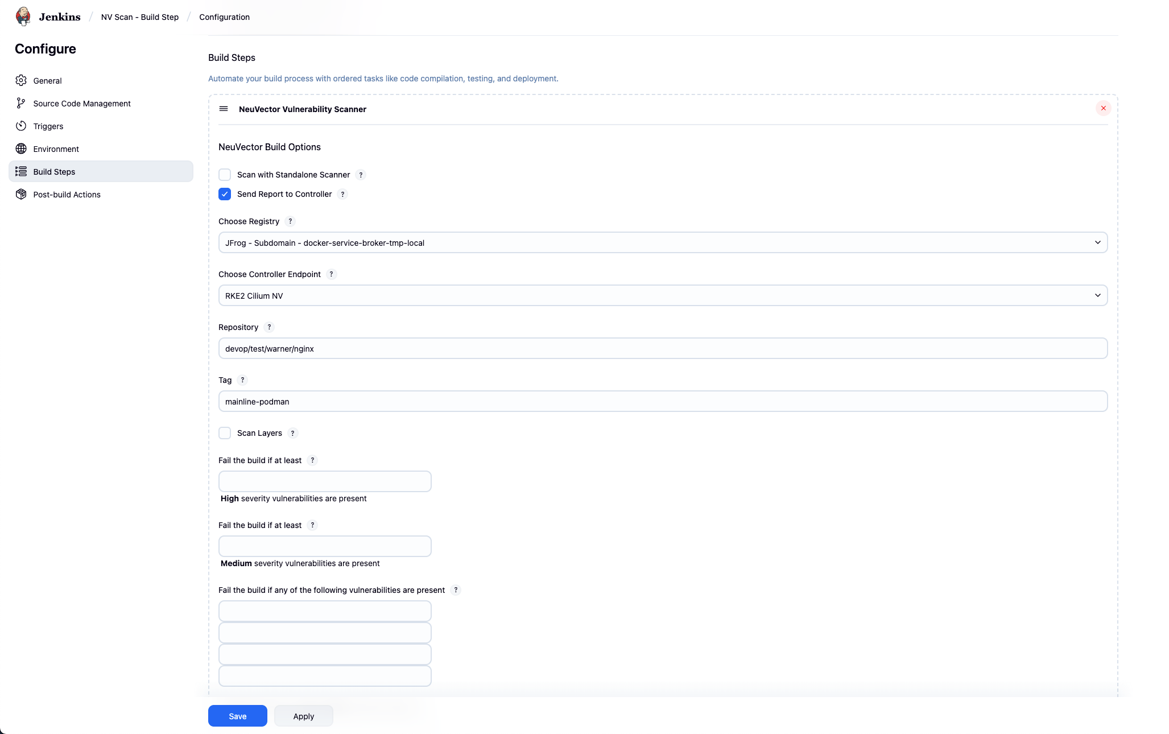The image size is (1169, 734).
Task: Show help for the Tag field
Action: click(242, 380)
